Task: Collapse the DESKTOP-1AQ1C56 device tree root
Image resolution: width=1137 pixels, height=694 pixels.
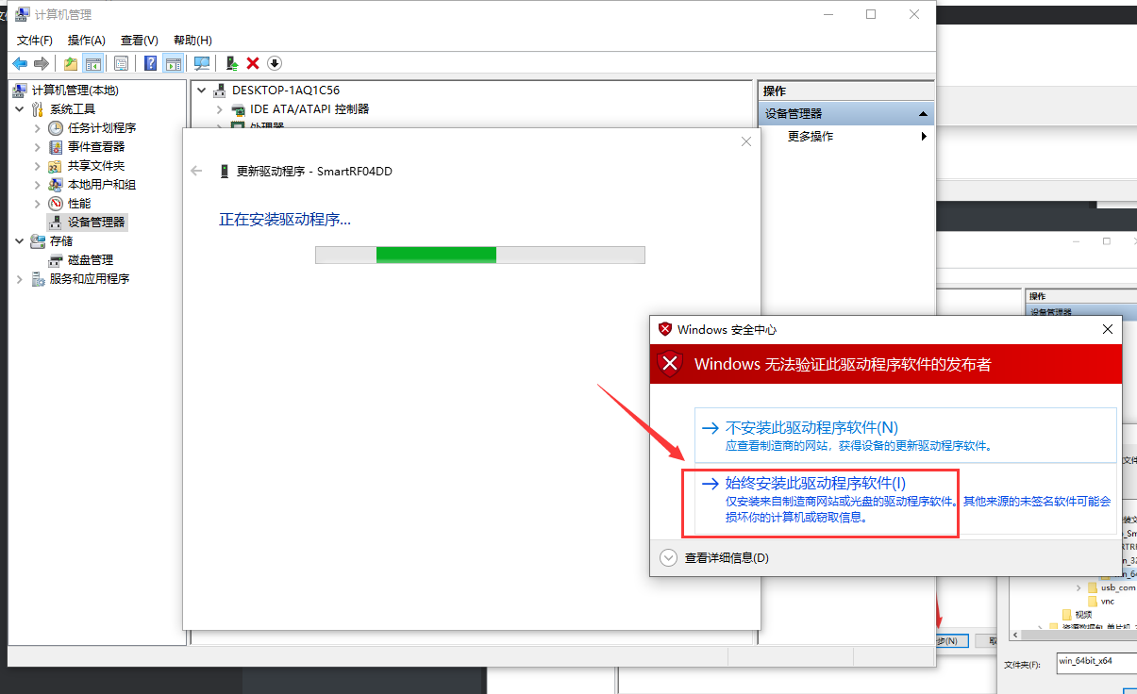Action: click(x=202, y=91)
